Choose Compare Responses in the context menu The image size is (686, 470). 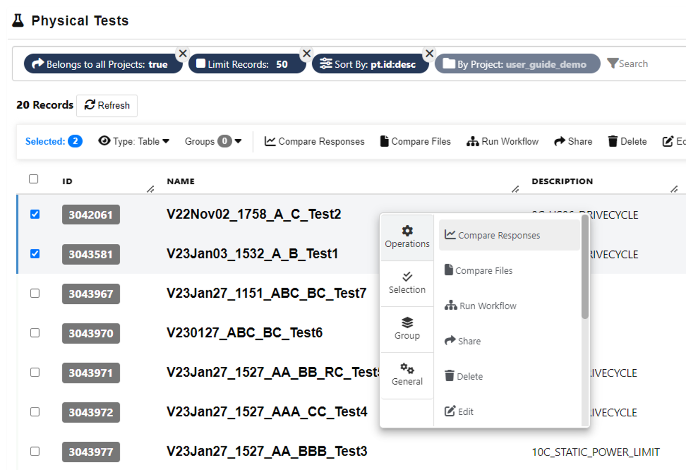click(499, 235)
